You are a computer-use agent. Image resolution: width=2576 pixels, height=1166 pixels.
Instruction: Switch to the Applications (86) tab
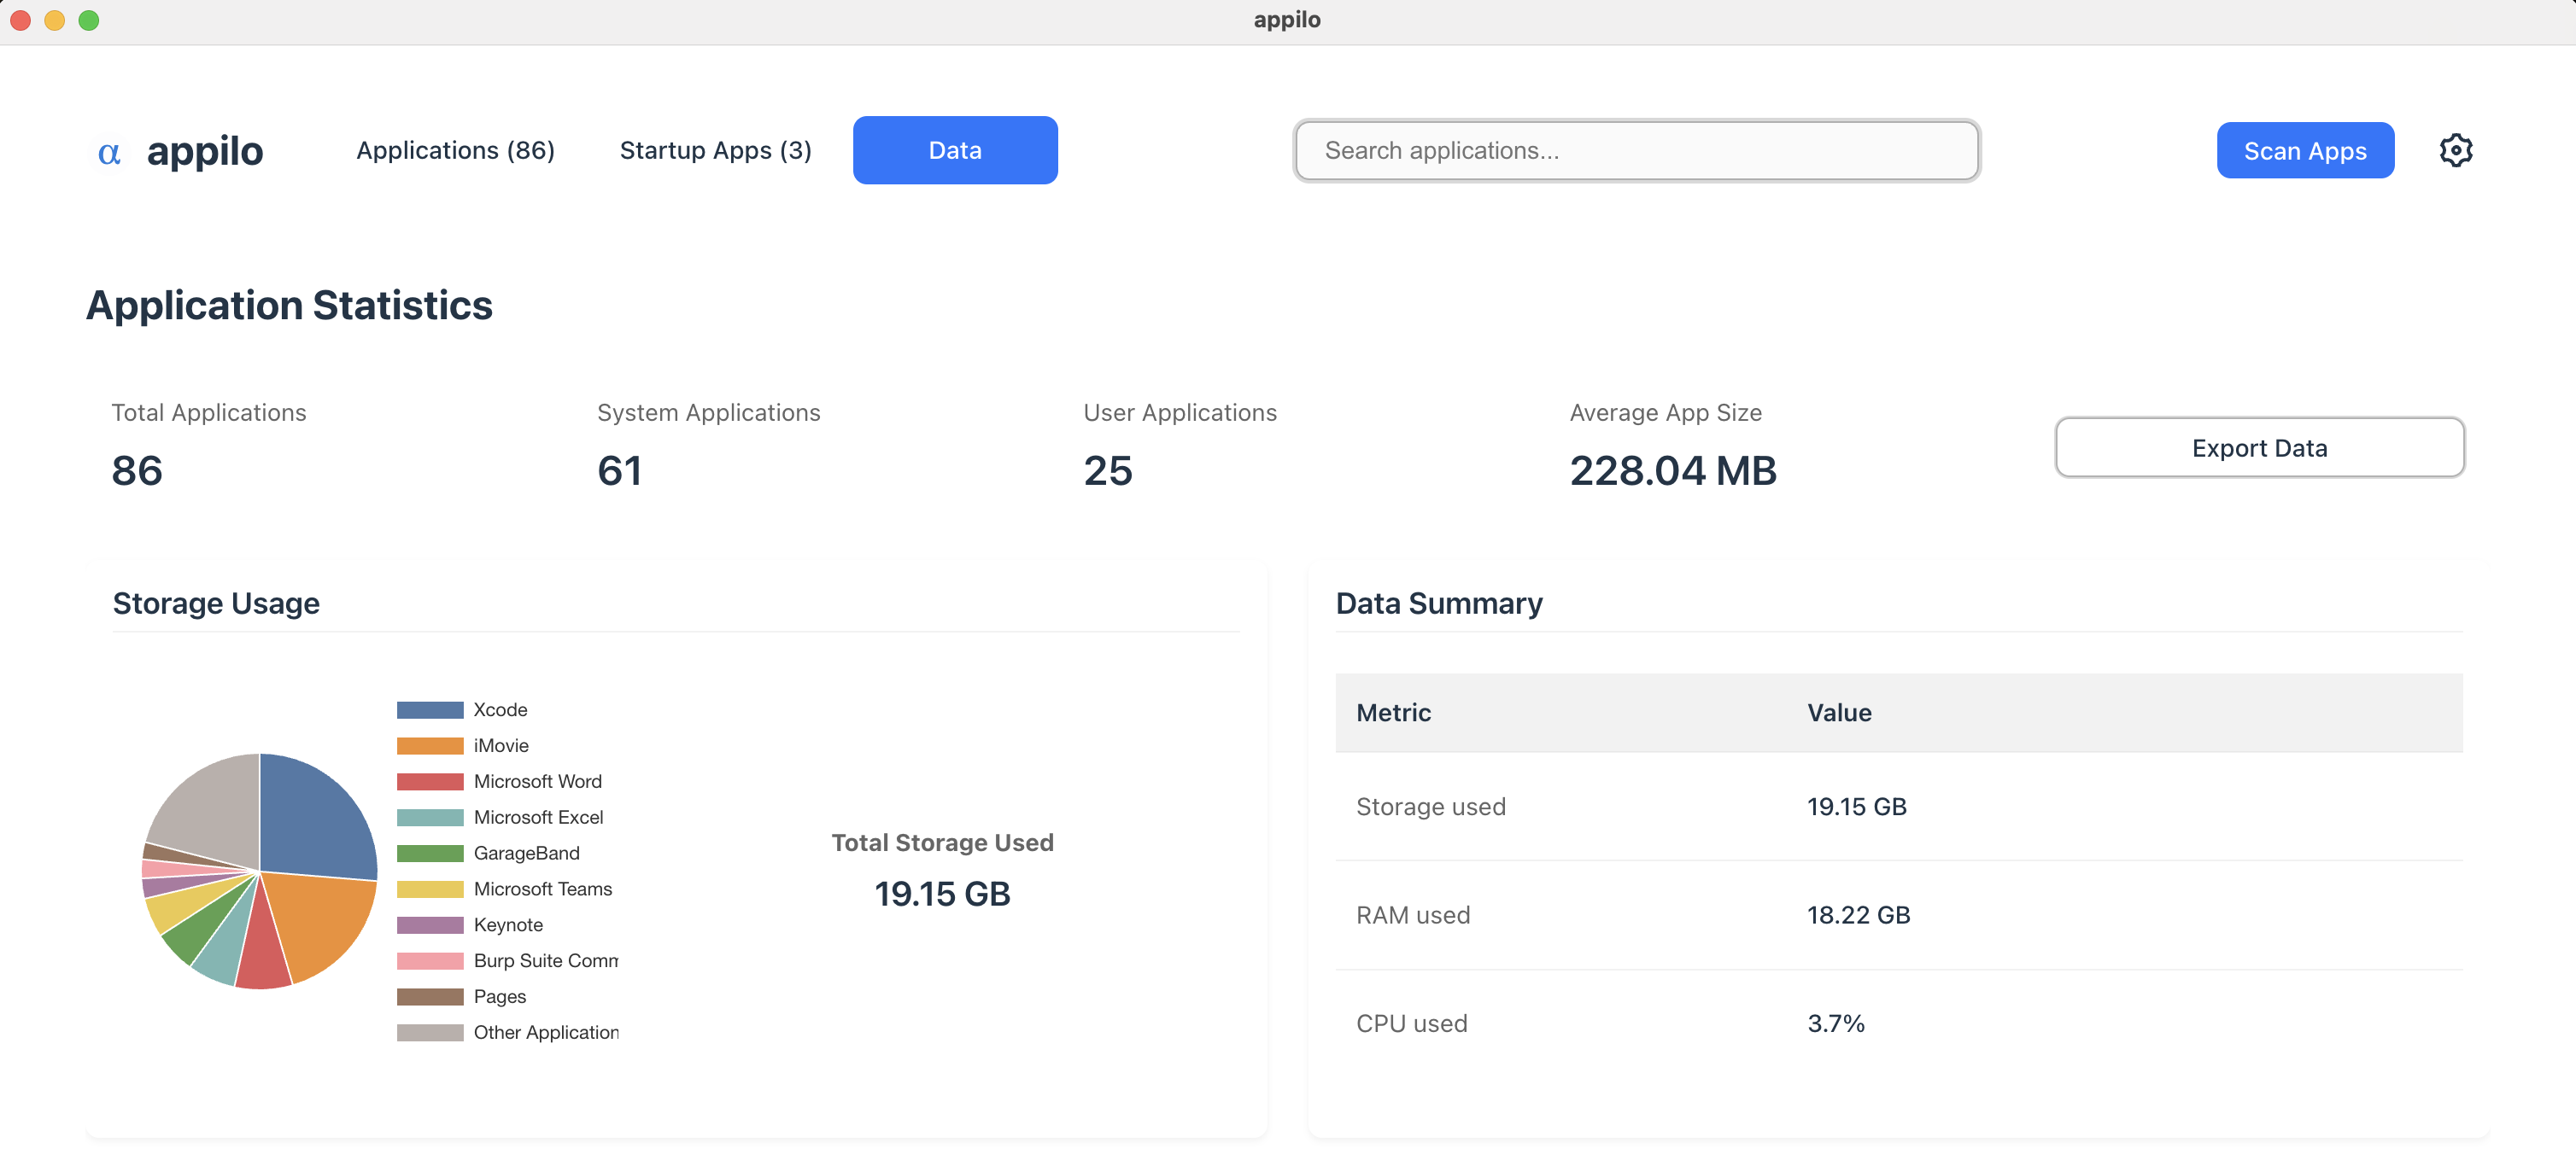click(455, 151)
